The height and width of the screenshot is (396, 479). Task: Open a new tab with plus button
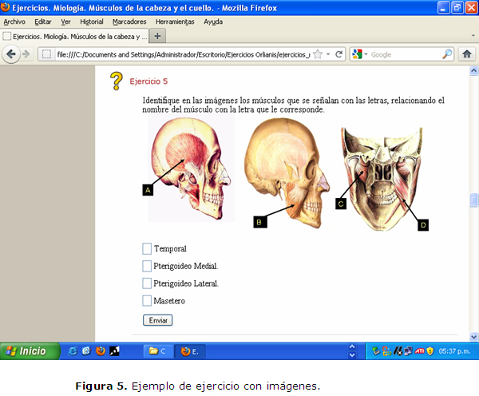pos(157,36)
